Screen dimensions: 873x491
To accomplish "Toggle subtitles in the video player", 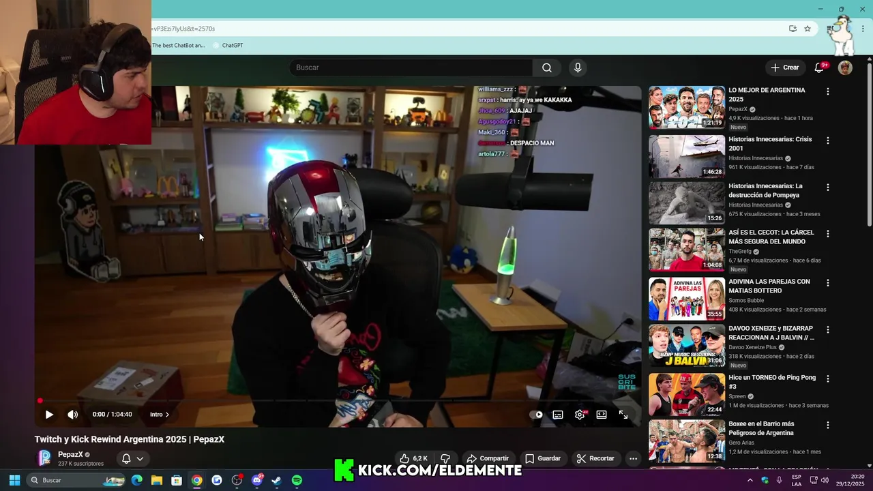I will (x=558, y=415).
